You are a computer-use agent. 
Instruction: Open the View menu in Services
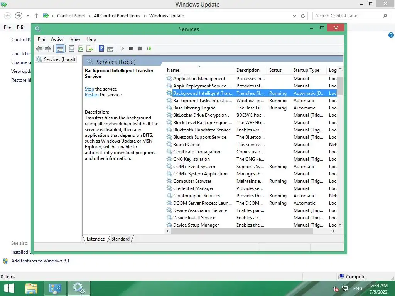tap(75, 39)
